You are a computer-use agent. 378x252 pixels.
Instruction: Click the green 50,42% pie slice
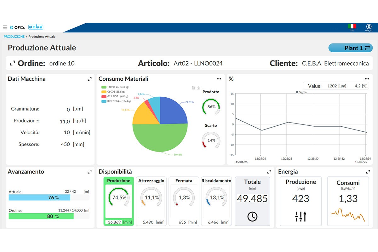pyautogui.click(x=160, y=139)
